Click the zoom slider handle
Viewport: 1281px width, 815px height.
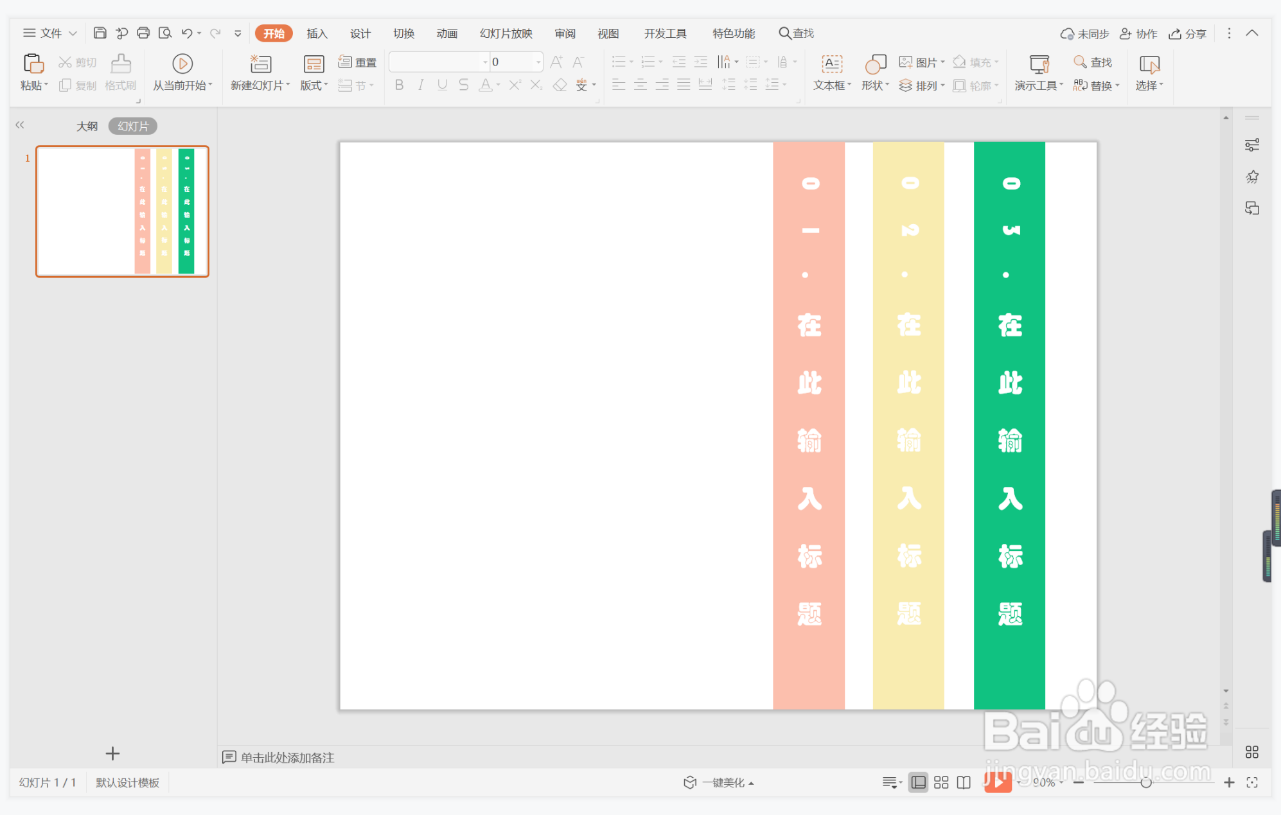[x=1145, y=782]
